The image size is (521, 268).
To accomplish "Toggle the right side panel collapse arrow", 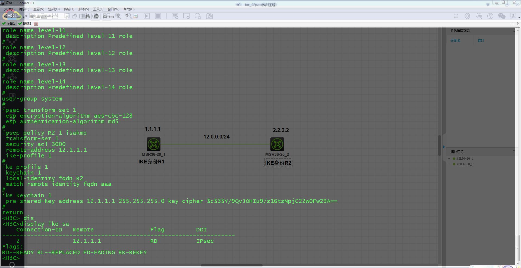I will point(444,147).
